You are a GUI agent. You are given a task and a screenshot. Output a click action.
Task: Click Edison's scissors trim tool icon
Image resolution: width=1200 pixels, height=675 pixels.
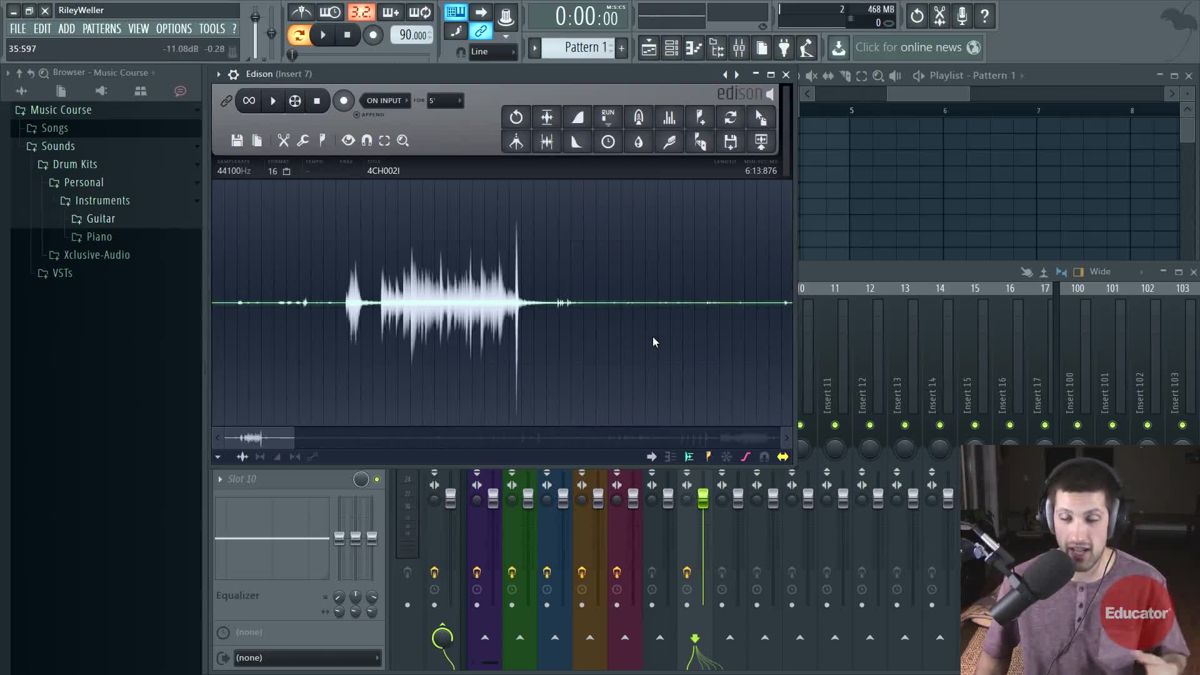click(x=283, y=141)
